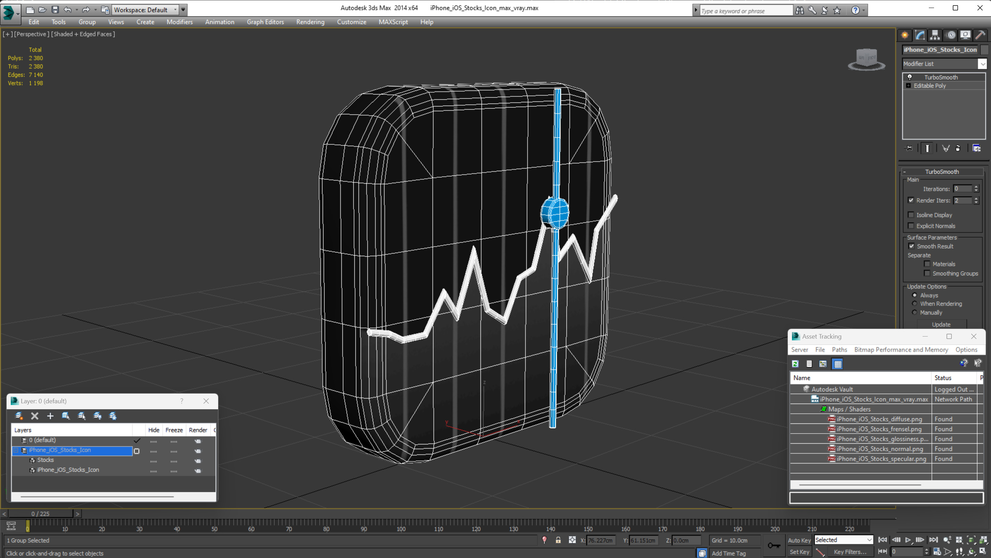This screenshot has height=558, width=991.
Task: Click the search keyword input field
Action: [x=746, y=11]
